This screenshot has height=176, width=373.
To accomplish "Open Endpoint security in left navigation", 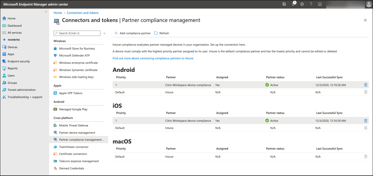I will tap(19, 61).
